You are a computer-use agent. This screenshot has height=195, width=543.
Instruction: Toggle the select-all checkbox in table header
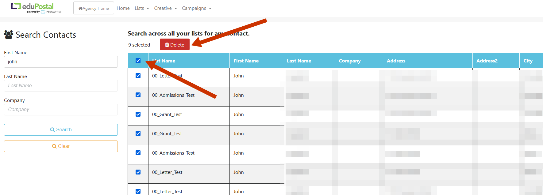point(138,61)
